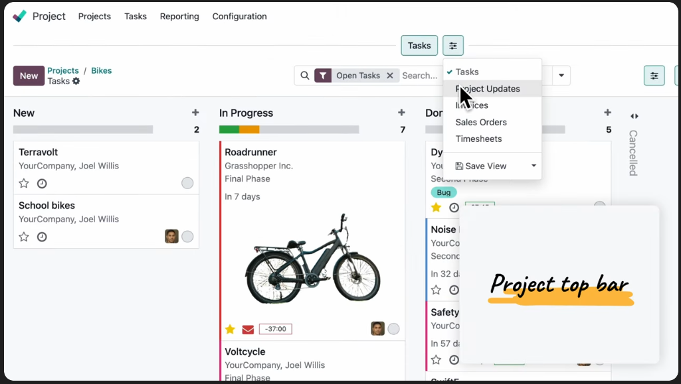The image size is (681, 384).
Task: Open the envelope icon on the Roadrunner card
Action: [248, 329]
